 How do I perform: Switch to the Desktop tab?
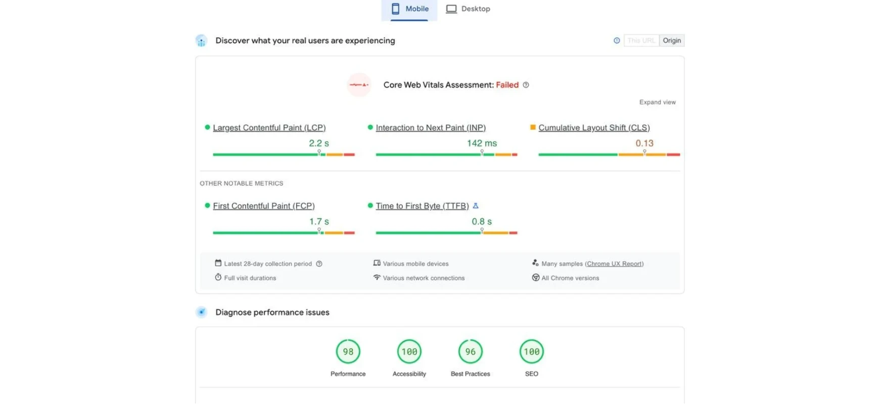[x=468, y=9]
